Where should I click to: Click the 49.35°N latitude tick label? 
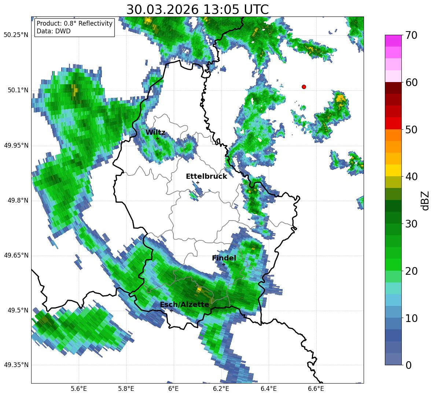[x=16, y=365]
